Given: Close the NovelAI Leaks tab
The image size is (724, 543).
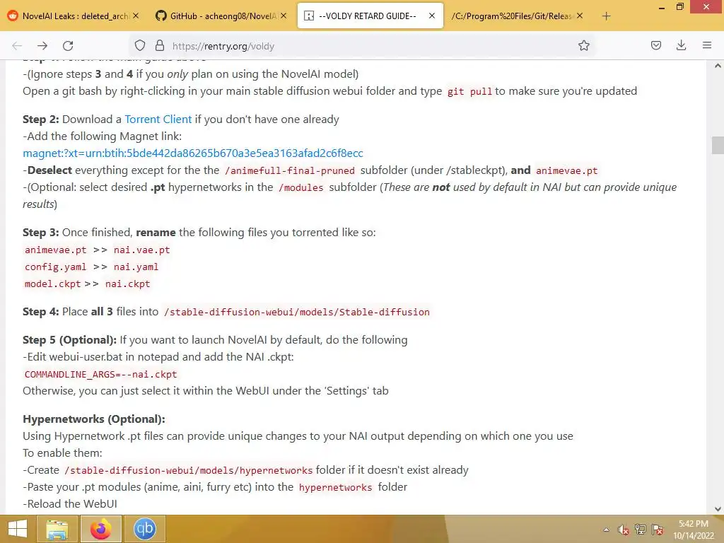Looking at the screenshot, I should click(x=136, y=16).
